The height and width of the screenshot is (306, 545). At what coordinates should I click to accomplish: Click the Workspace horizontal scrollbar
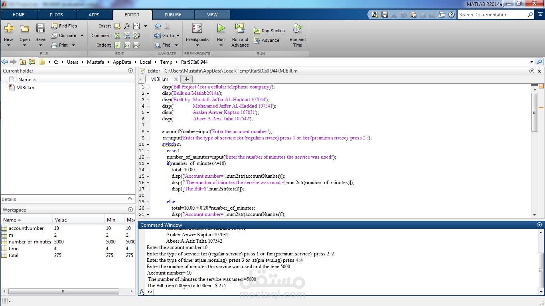tap(63, 292)
